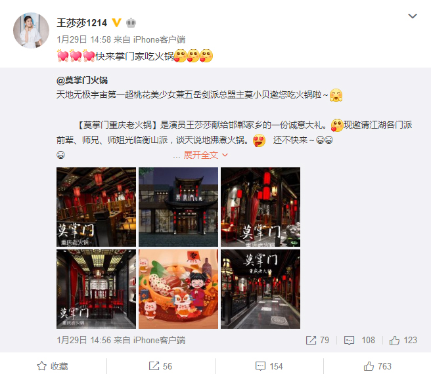Open 王莎莎1214 profile avatar
This screenshot has width=431, height=378.
[x=31, y=30]
